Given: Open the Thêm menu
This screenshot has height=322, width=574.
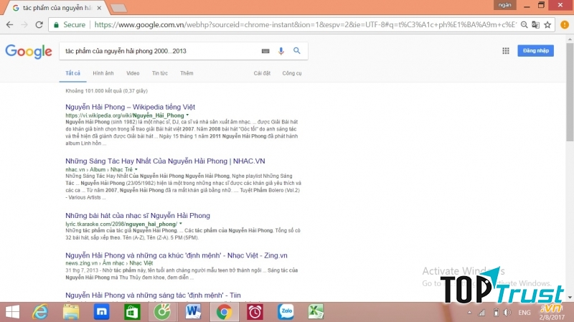Looking at the screenshot, I should point(187,73).
